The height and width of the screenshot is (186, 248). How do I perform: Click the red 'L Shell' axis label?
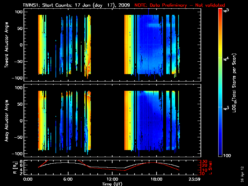(x=211, y=167)
